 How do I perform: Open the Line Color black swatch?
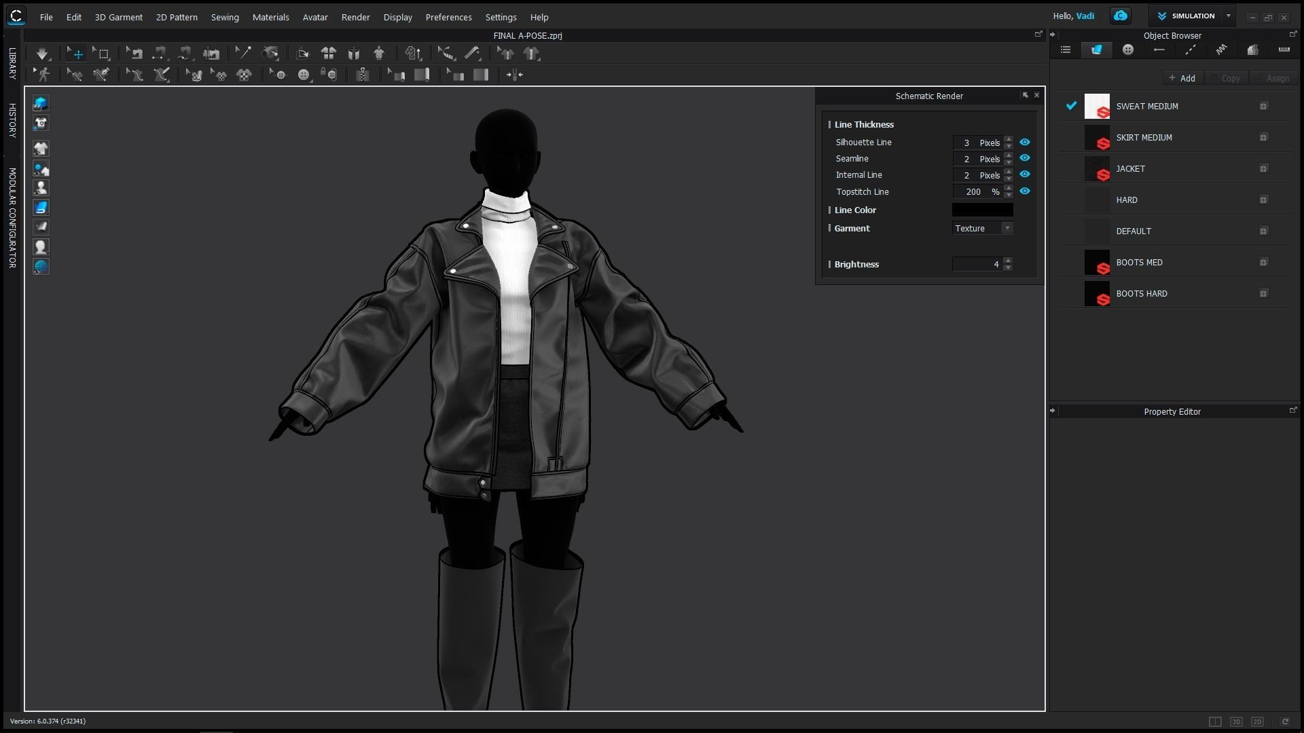coord(983,210)
